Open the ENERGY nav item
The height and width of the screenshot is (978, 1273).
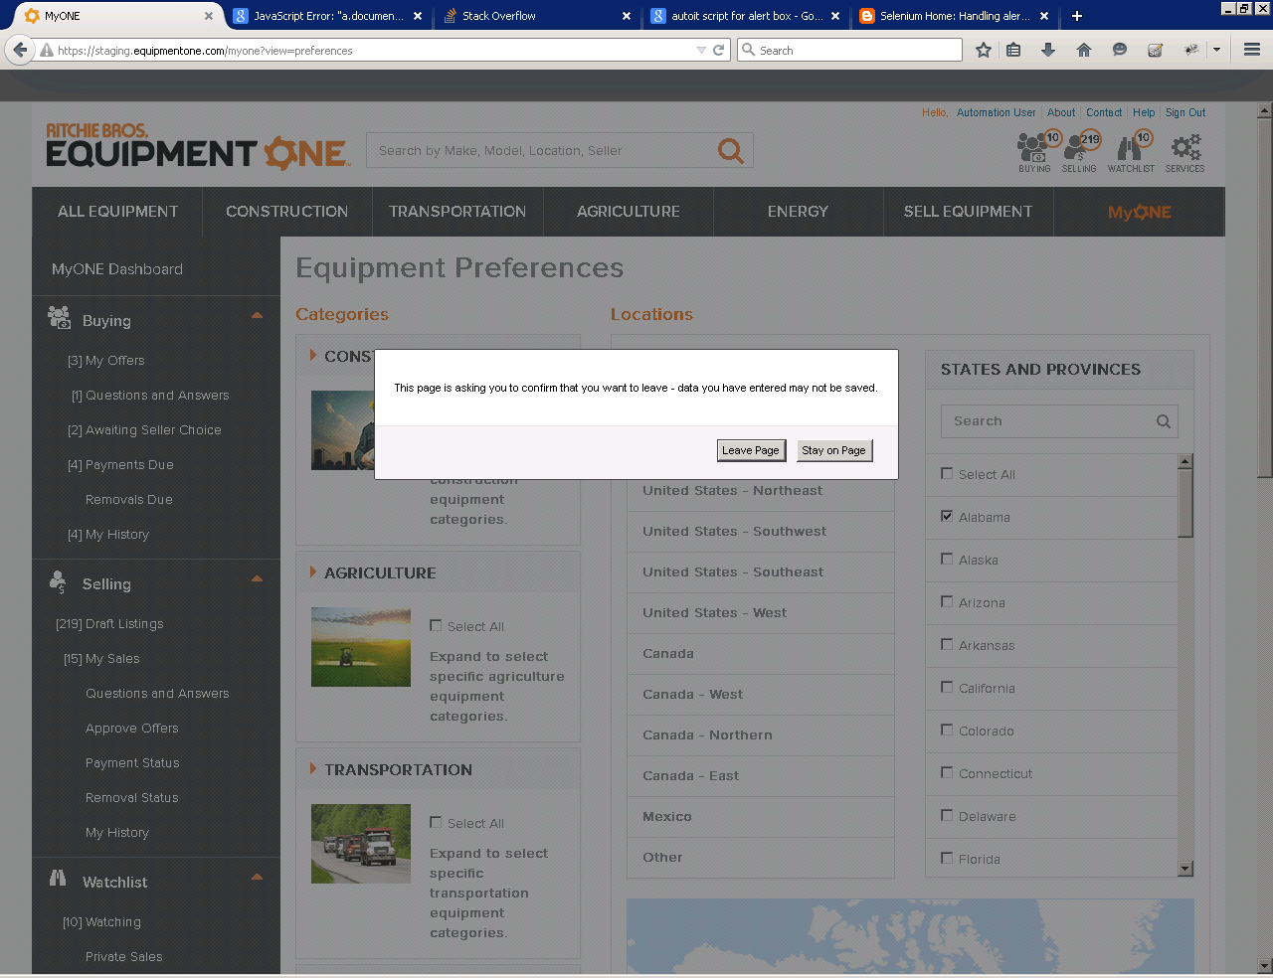[x=798, y=212]
